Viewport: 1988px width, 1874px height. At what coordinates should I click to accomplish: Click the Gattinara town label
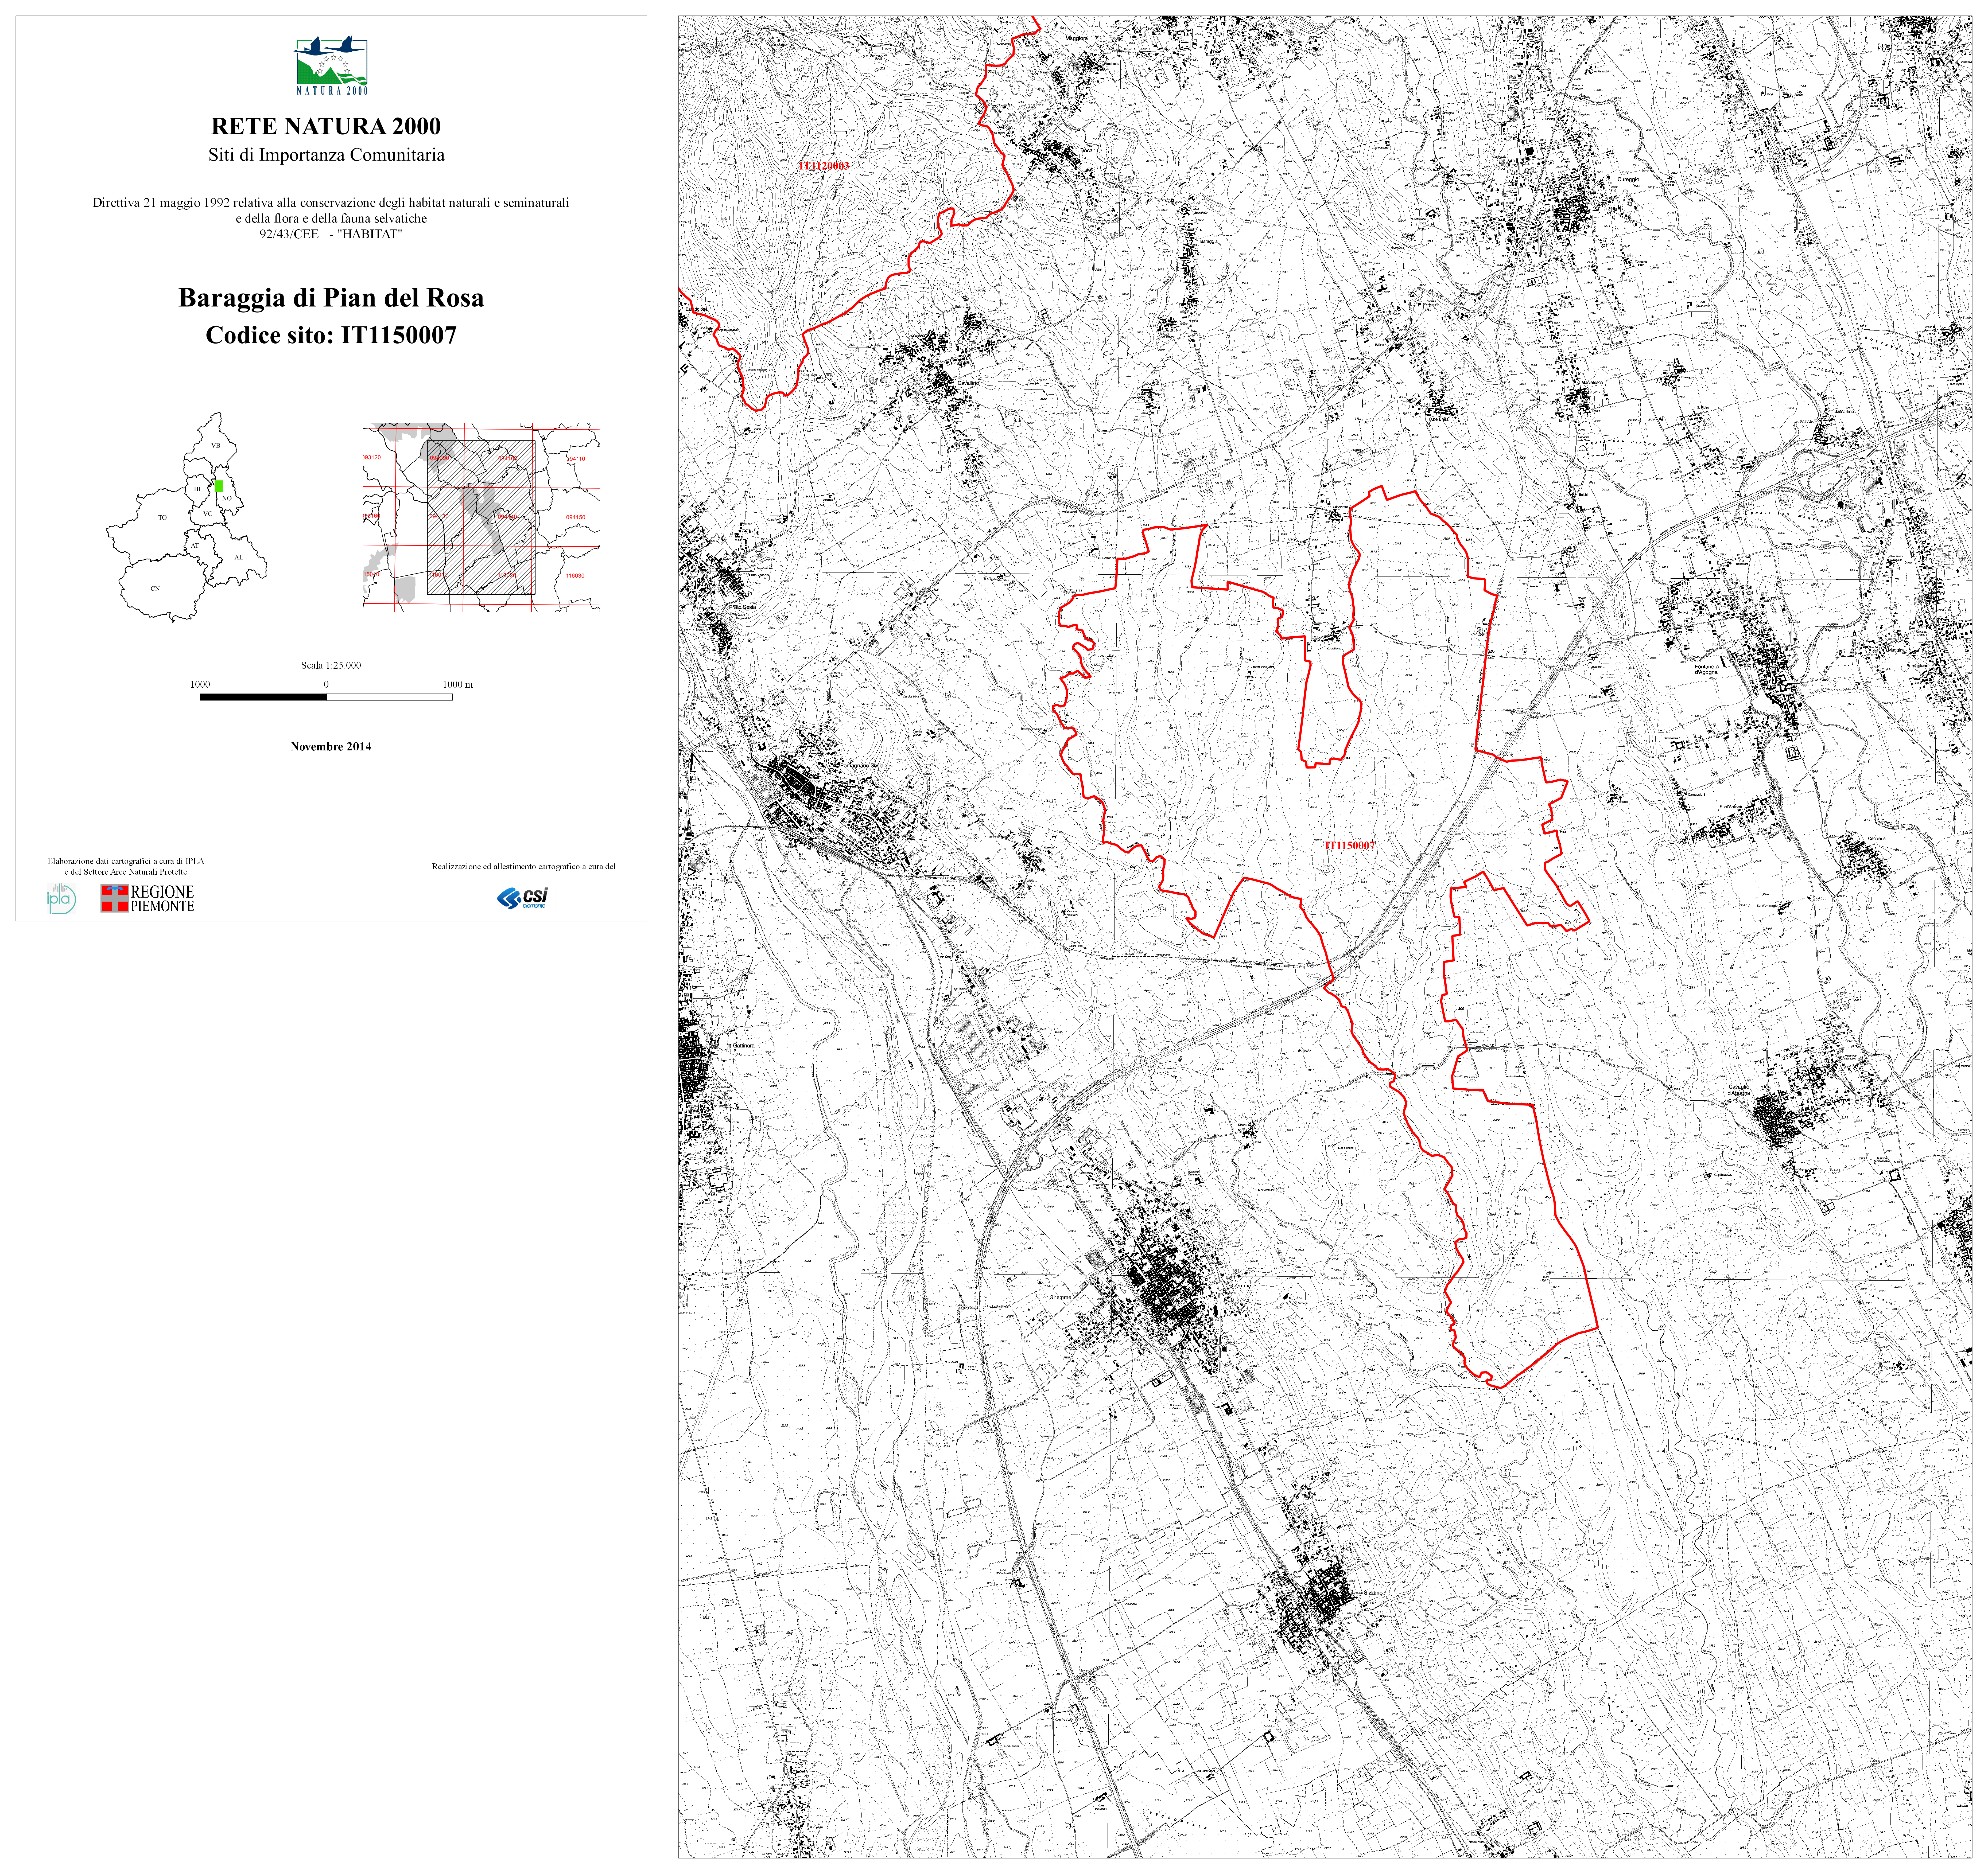coord(744,1046)
